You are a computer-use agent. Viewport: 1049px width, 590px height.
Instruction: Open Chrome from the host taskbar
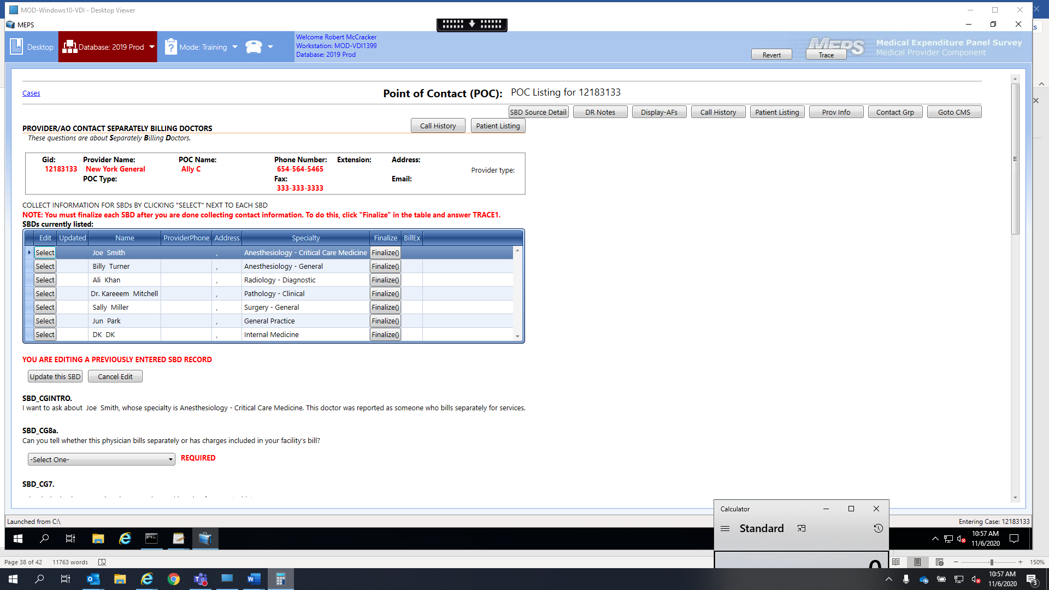[174, 579]
